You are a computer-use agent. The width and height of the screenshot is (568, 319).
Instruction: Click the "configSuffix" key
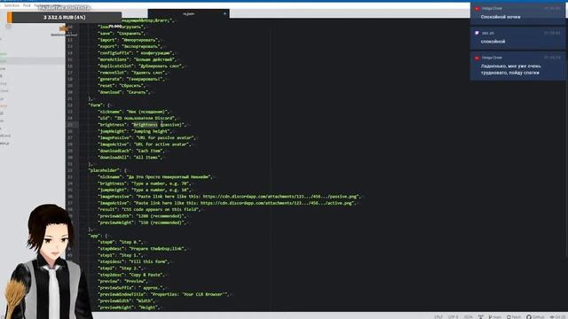[x=115, y=53]
